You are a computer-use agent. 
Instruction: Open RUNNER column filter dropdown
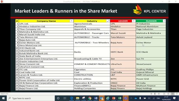[164, 21]
